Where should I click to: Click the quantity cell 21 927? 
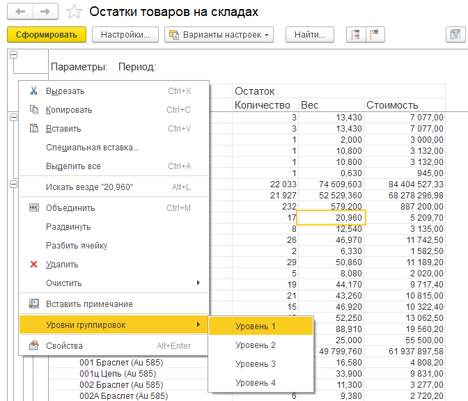[x=265, y=195]
